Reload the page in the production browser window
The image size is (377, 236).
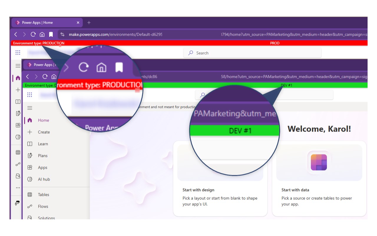(33, 35)
